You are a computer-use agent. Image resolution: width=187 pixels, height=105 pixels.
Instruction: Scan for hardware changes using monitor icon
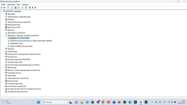26,8
